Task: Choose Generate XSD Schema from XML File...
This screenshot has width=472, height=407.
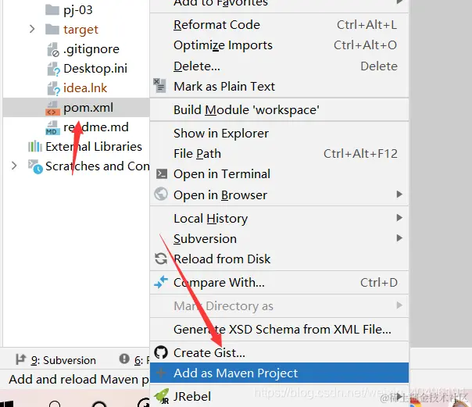Action: [x=279, y=330]
